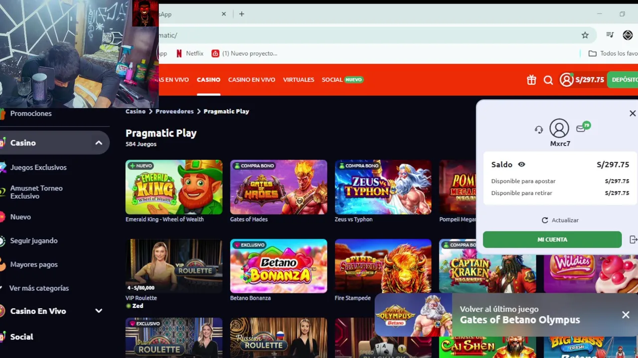This screenshot has width=638, height=358.
Task: Click the Mxrc7 profile avatar
Action: [559, 128]
